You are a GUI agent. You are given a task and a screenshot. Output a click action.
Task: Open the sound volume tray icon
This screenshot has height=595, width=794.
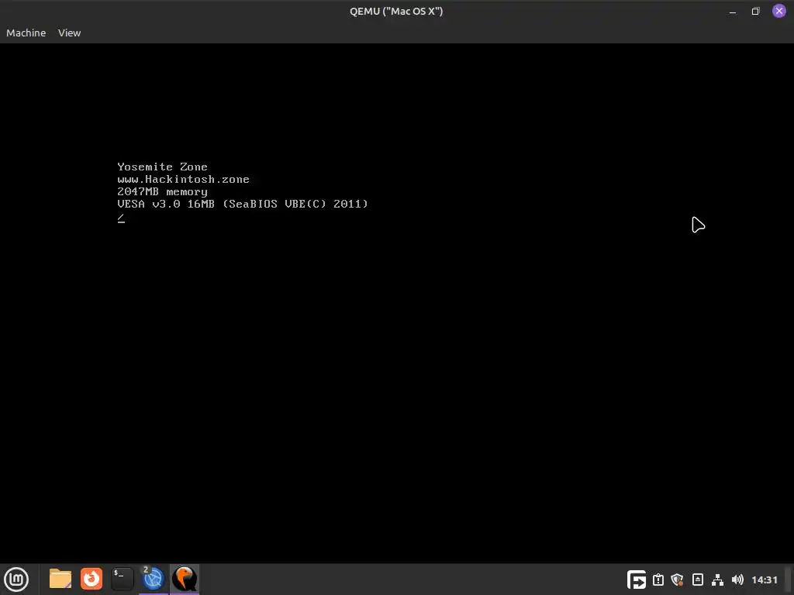pos(738,580)
